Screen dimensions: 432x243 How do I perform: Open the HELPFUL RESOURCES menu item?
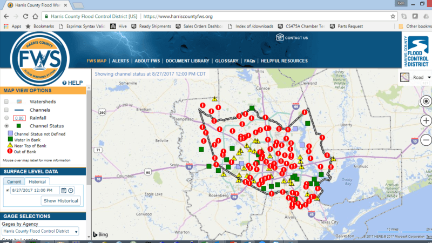[285, 61]
